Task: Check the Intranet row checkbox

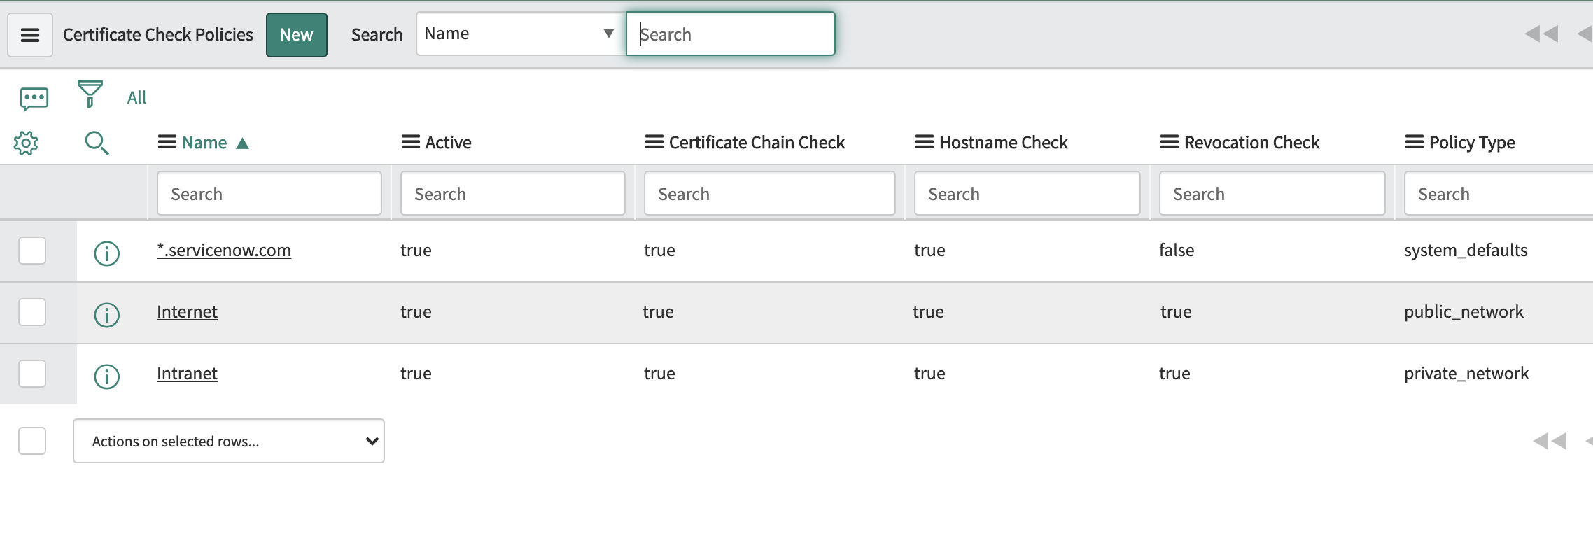Action: [x=32, y=374]
